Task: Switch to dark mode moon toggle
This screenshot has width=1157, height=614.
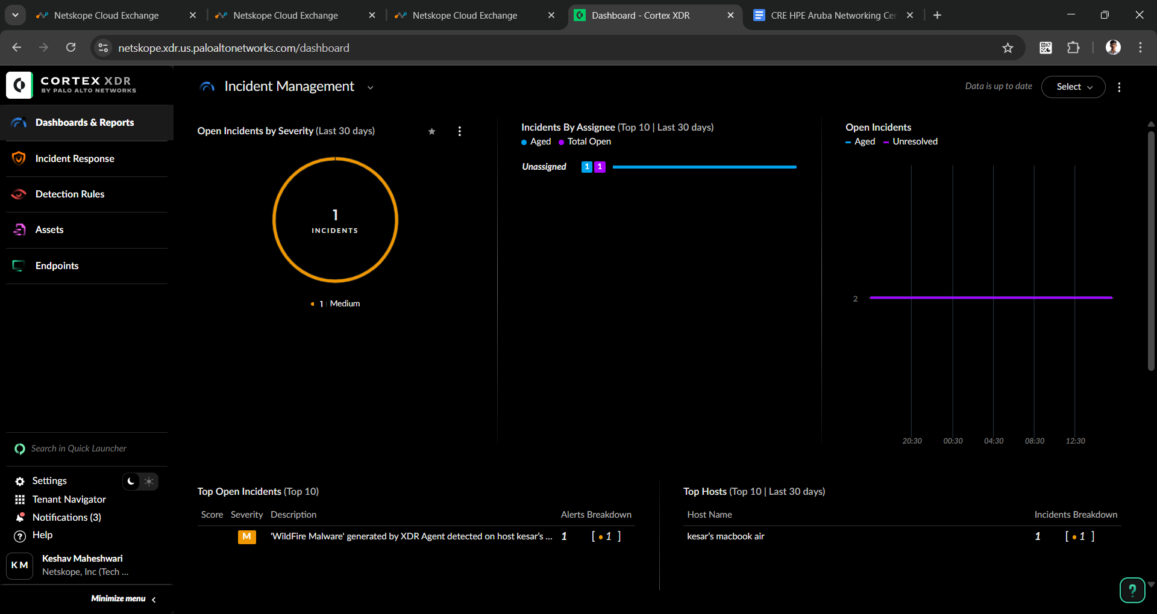Action: (131, 482)
